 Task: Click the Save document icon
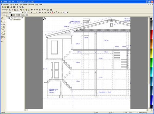pyautogui.click(x=8, y=7)
